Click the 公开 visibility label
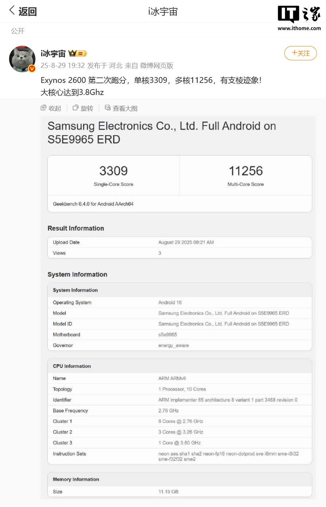 [x=18, y=31]
